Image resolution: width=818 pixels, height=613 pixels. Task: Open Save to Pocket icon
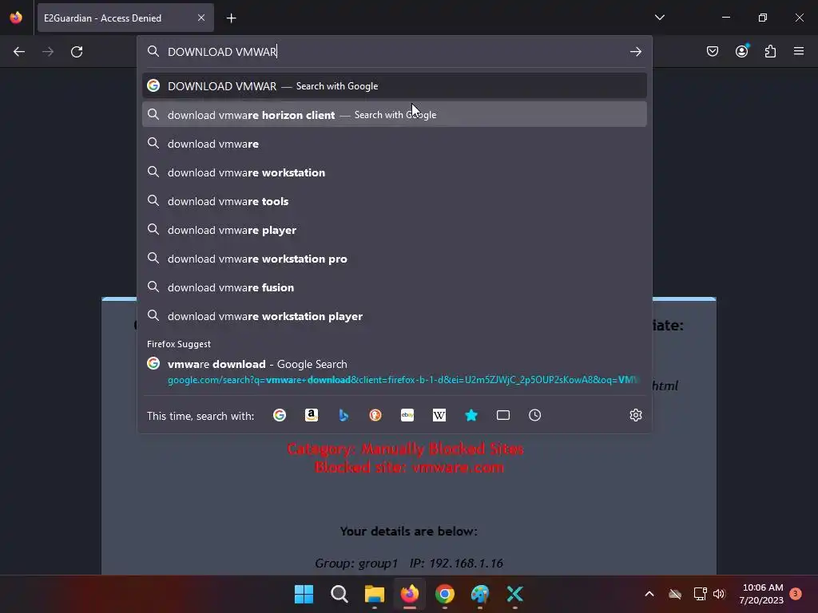click(713, 51)
